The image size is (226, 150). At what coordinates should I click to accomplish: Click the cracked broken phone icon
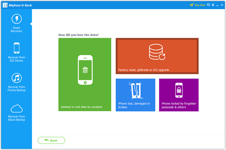tap(136, 91)
